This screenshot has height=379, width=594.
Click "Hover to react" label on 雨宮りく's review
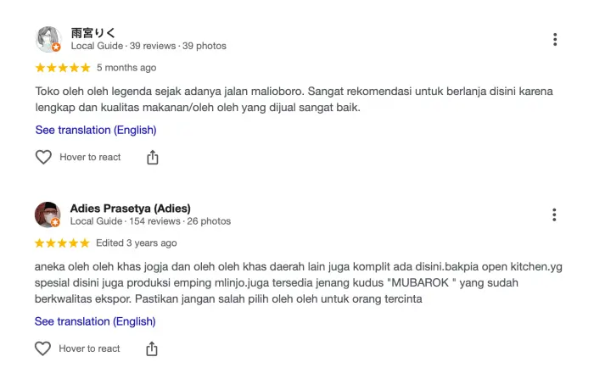click(x=90, y=157)
